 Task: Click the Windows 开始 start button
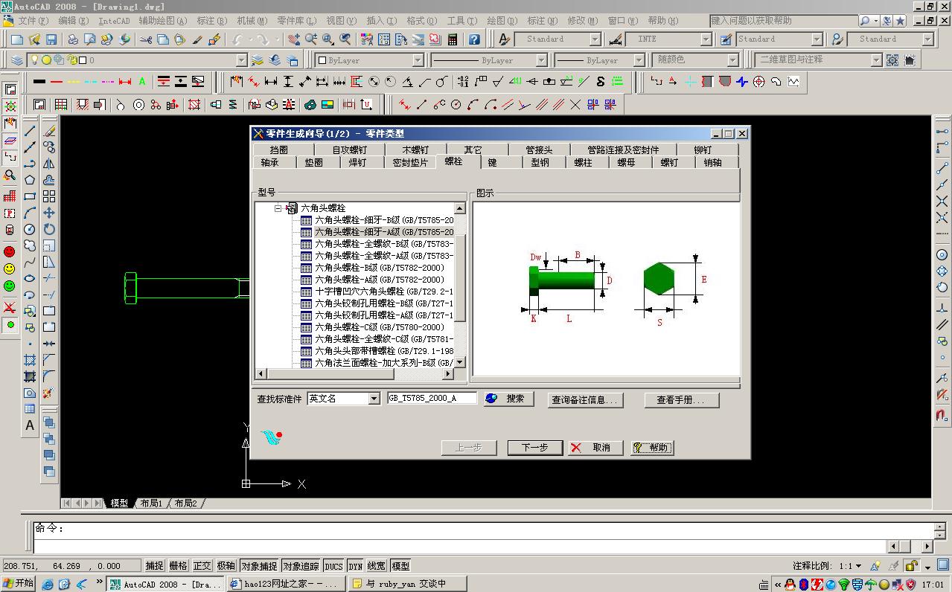click(18, 584)
